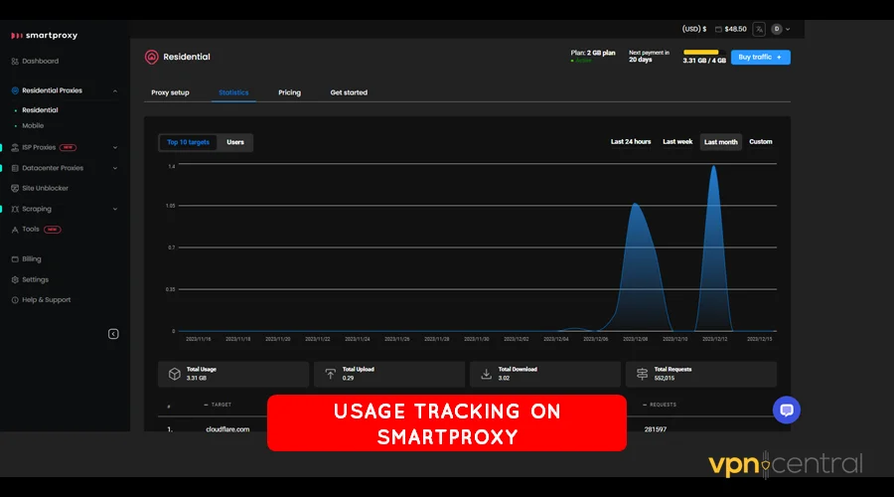Click the 3.31 GB / 4 GB usage text
Screen dimensions: 894x497
(704, 61)
